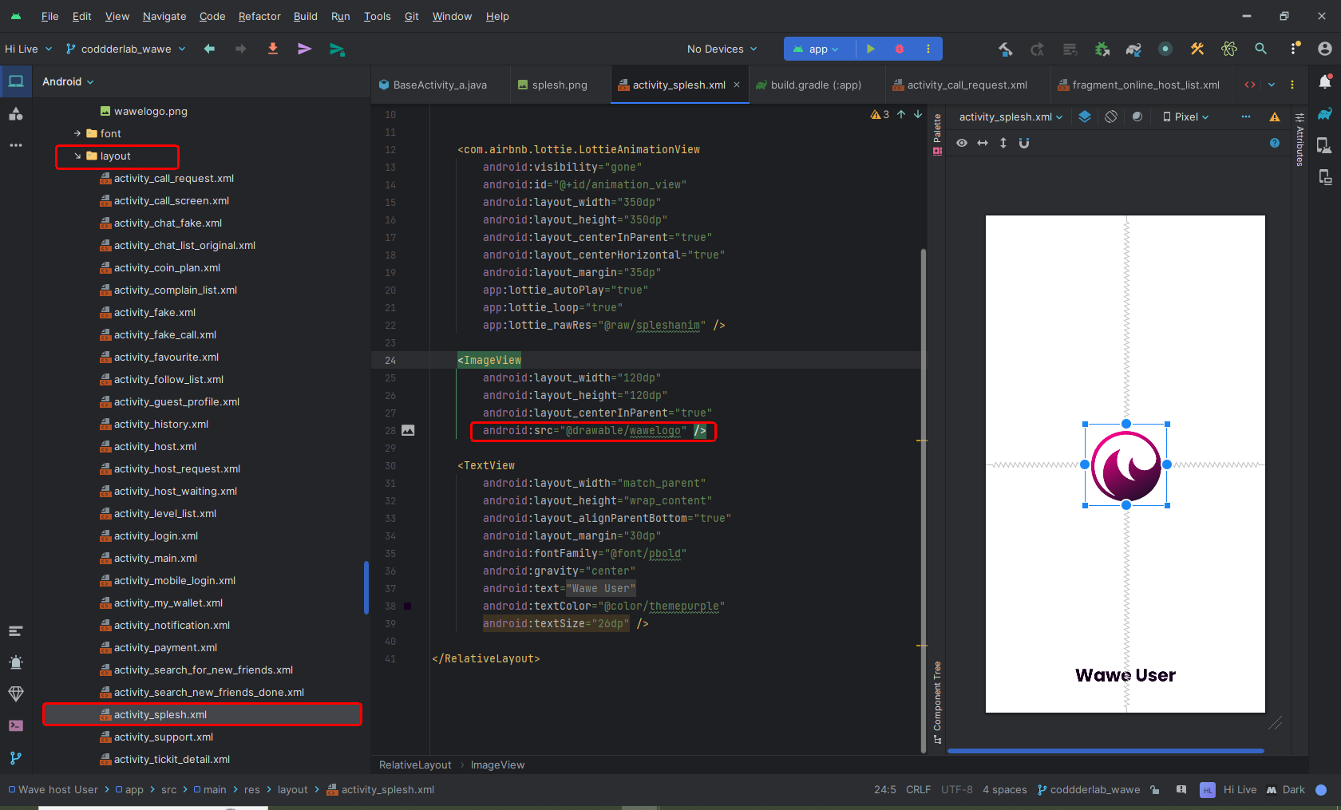Run the app with the green play button
Screen dimensions: 1341x810
871,49
